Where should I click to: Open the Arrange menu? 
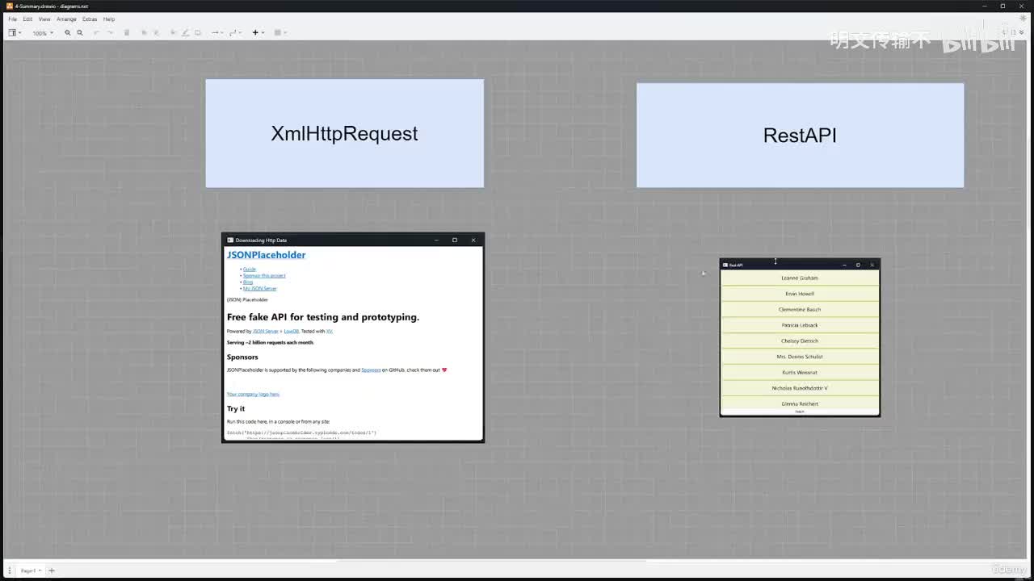[x=66, y=19]
